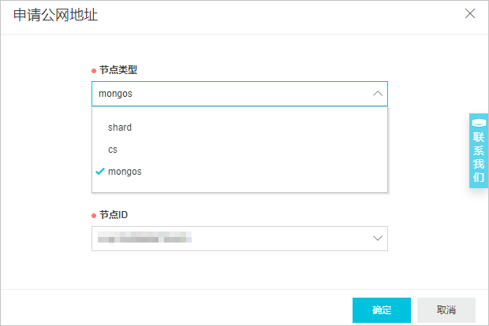Screen dimensions: 489x326
Task: Collapse 节点类型 list via up chevron
Action: tap(378, 94)
